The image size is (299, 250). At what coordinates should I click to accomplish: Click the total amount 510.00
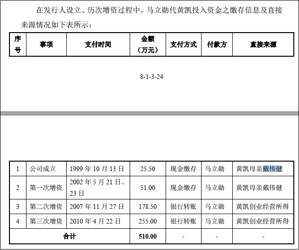(148, 236)
